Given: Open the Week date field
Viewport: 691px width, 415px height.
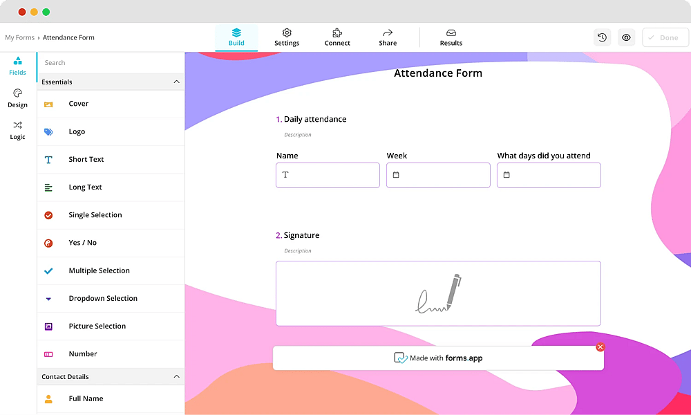Looking at the screenshot, I should point(439,175).
